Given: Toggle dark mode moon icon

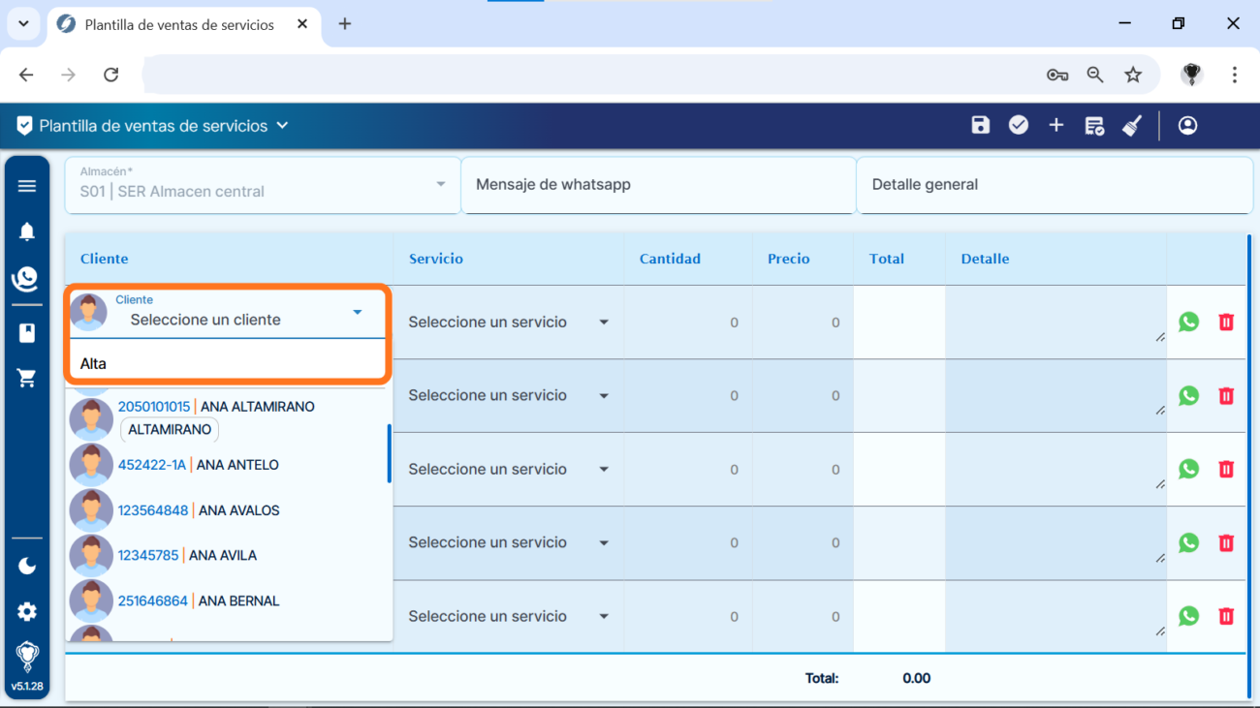Looking at the screenshot, I should (27, 566).
